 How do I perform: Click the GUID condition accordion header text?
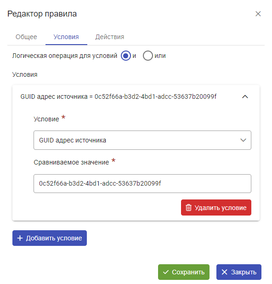tap(119, 97)
